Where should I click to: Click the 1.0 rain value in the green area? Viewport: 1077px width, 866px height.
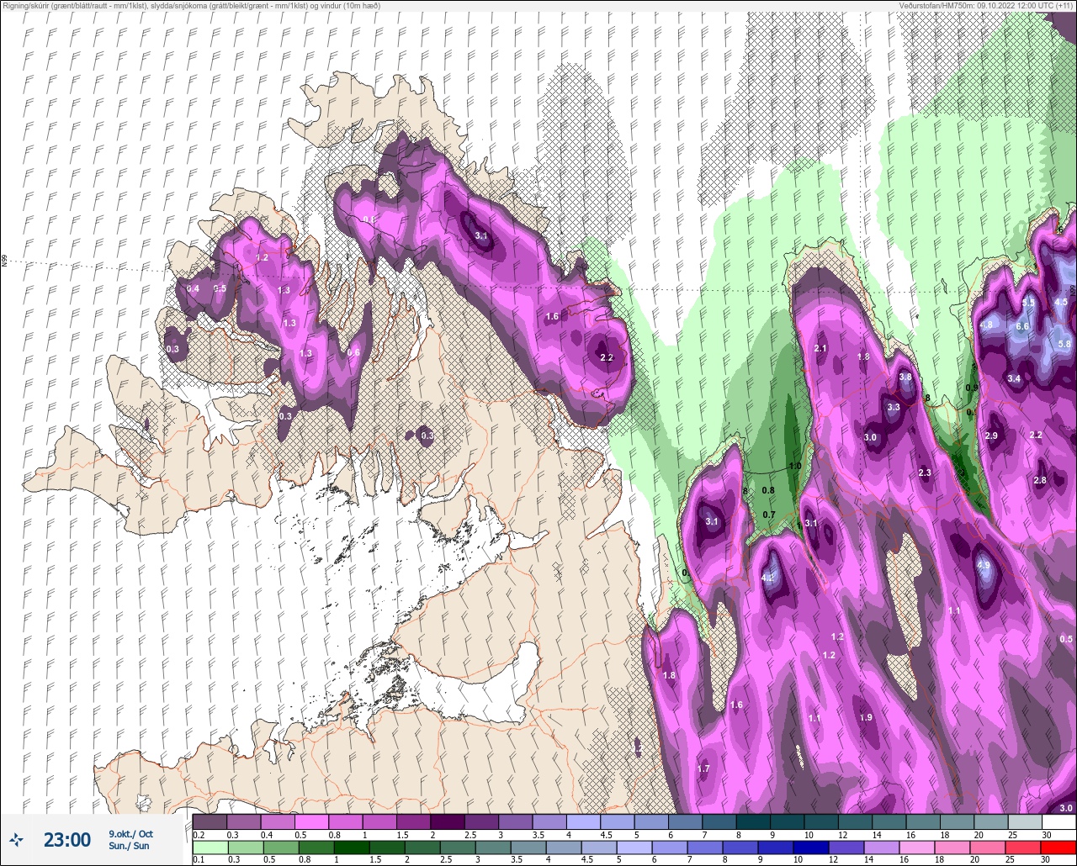coord(794,466)
